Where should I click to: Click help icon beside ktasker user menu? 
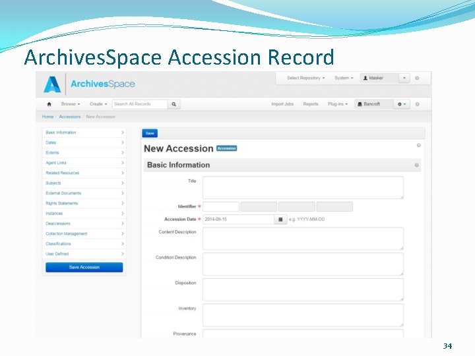[417, 78]
